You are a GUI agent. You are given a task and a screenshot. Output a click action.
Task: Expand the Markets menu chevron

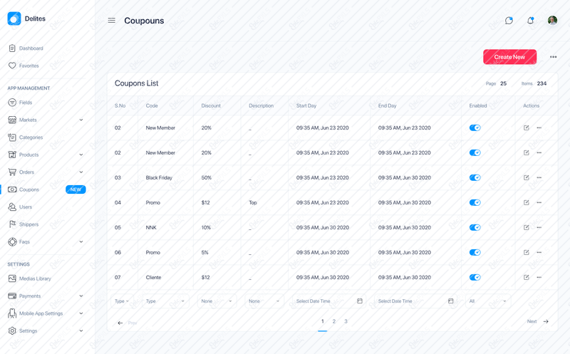pyautogui.click(x=81, y=120)
